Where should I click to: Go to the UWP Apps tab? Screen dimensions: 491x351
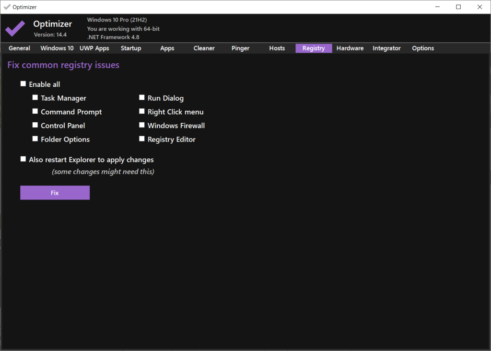click(x=94, y=48)
